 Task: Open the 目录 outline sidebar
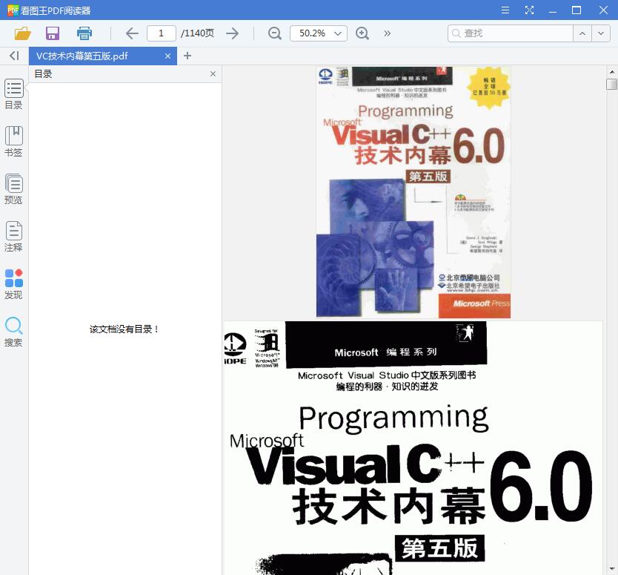14,94
